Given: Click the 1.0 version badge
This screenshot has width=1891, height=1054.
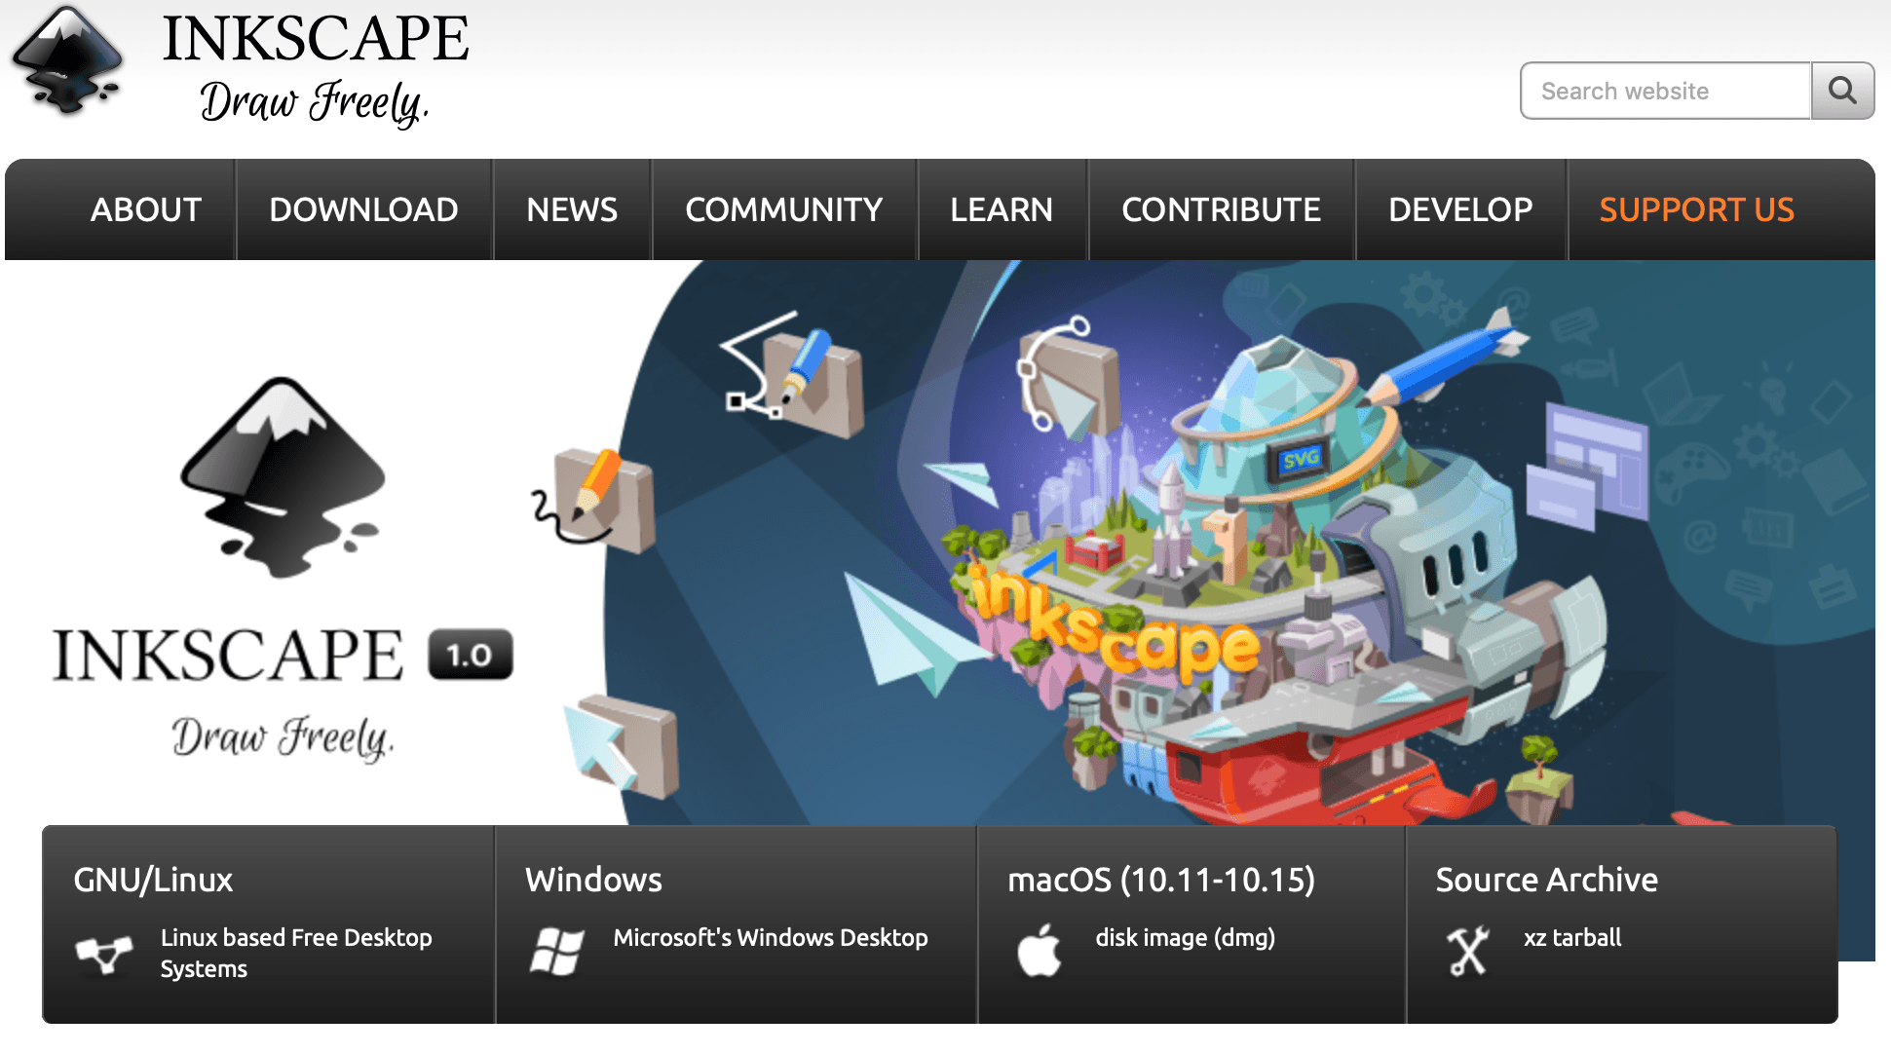Looking at the screenshot, I should click(x=470, y=655).
